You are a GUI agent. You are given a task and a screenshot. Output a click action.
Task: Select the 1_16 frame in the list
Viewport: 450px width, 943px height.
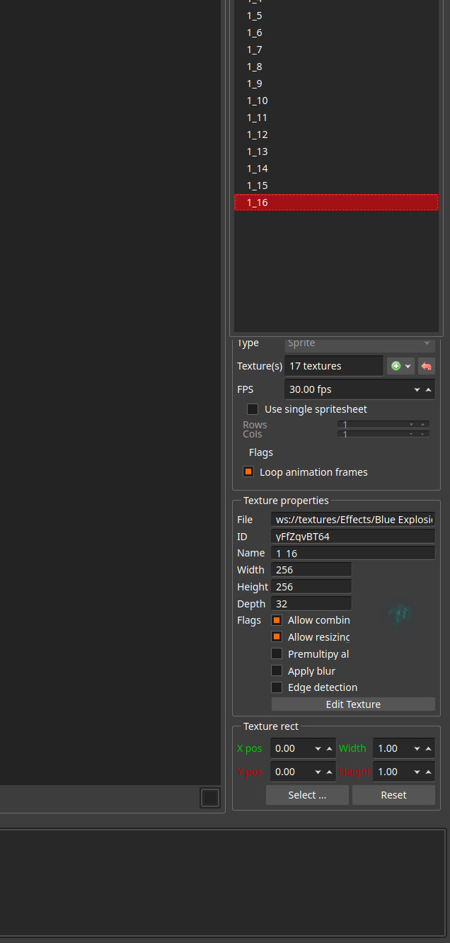(x=336, y=202)
